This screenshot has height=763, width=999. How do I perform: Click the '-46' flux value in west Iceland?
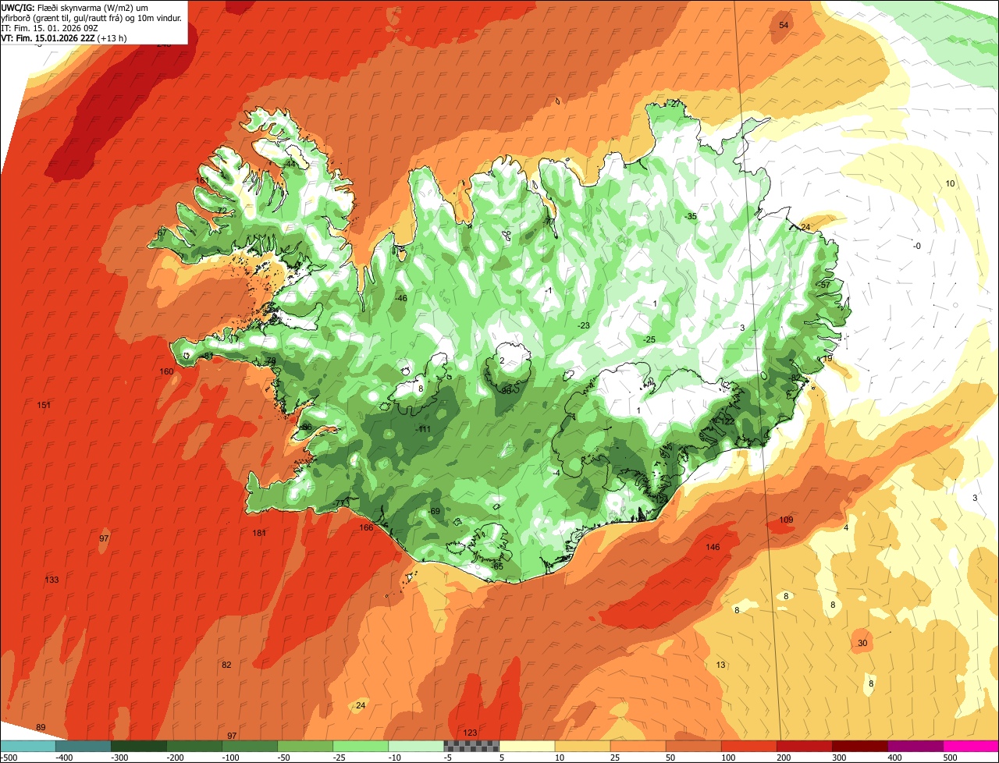coord(401,298)
